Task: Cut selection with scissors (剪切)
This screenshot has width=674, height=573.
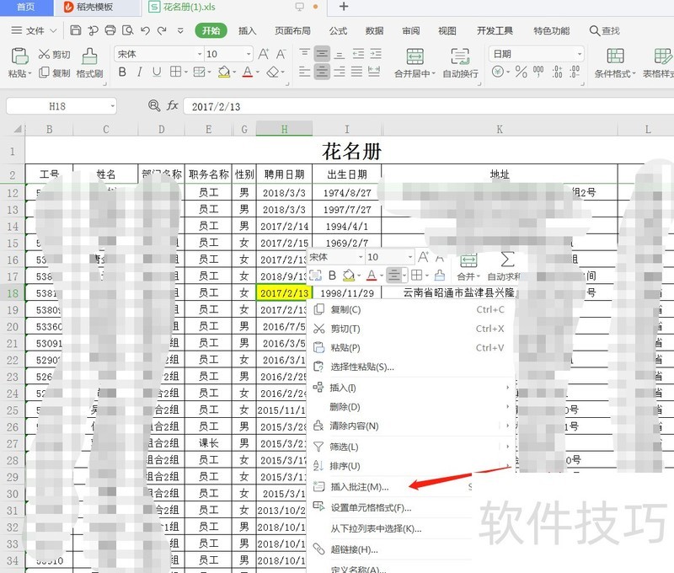Action: [x=54, y=54]
